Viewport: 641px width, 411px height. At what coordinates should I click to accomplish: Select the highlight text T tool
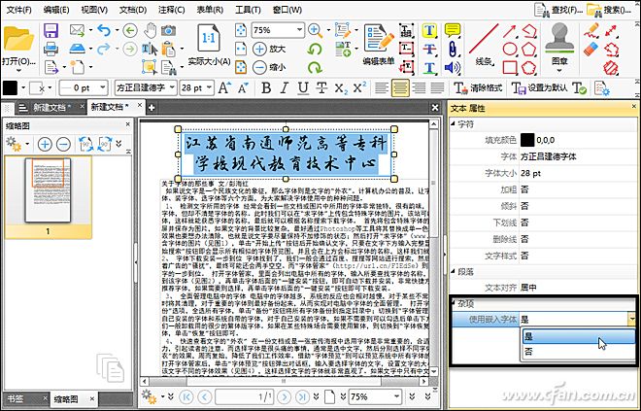coord(429,30)
